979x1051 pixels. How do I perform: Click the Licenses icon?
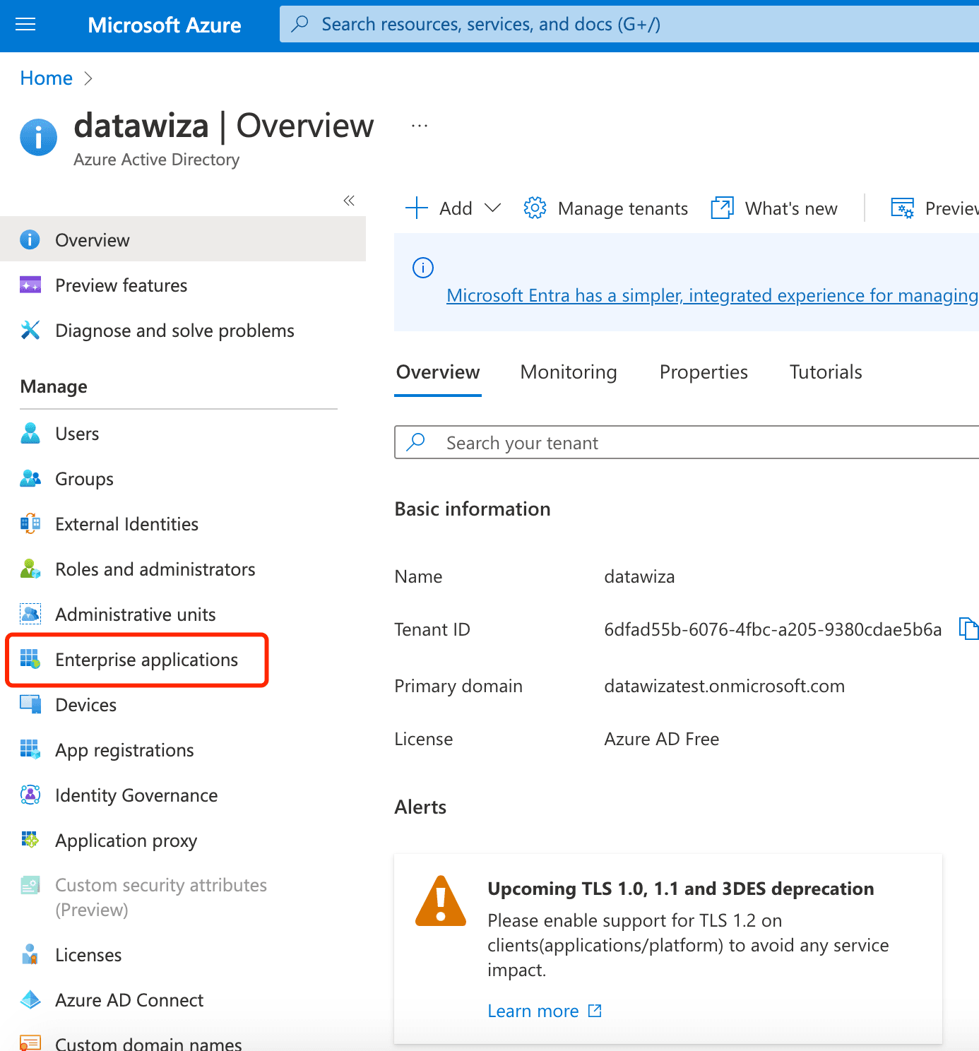coord(30,954)
